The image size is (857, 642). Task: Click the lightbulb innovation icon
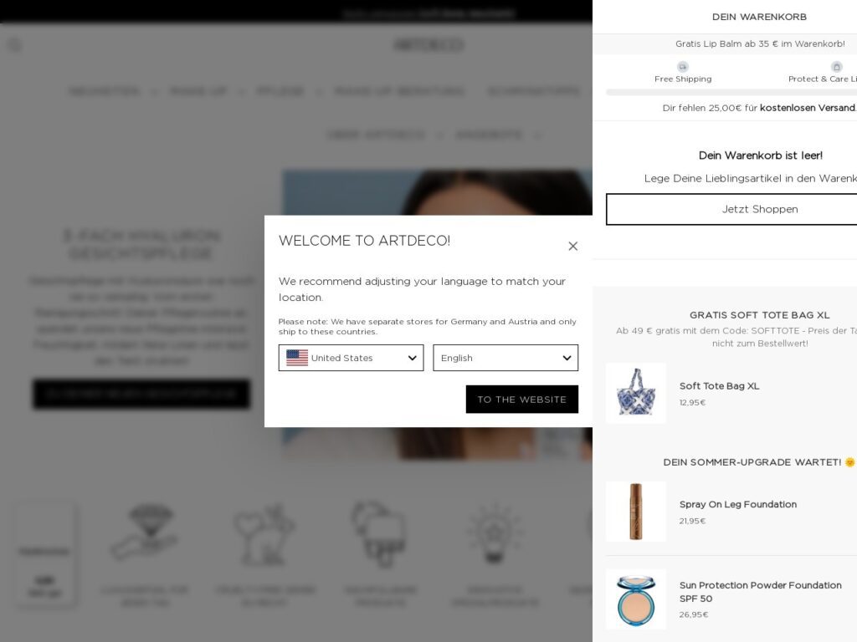click(x=495, y=533)
